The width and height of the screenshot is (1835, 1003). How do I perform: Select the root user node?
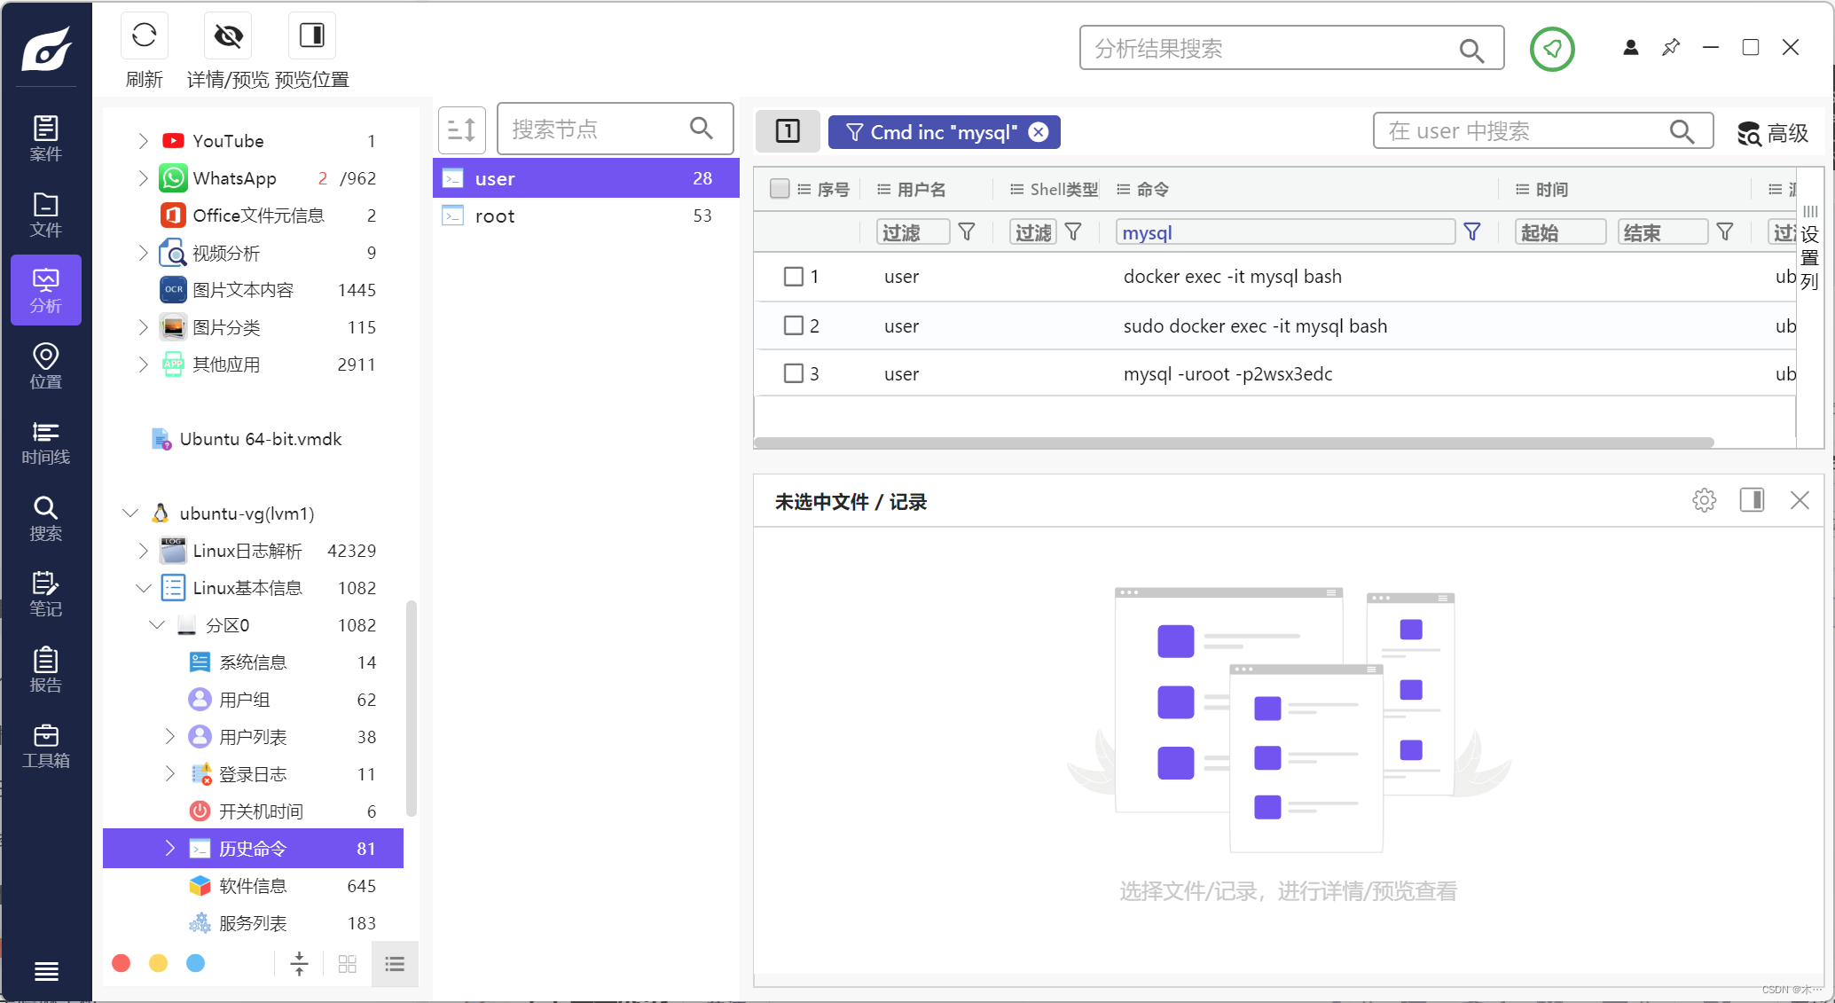495,216
